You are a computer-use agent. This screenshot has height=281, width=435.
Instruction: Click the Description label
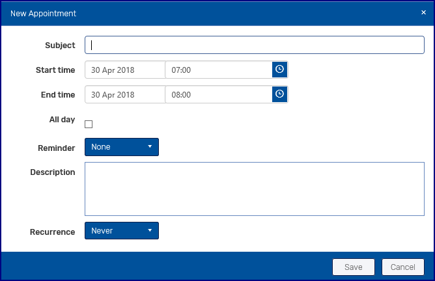(53, 172)
